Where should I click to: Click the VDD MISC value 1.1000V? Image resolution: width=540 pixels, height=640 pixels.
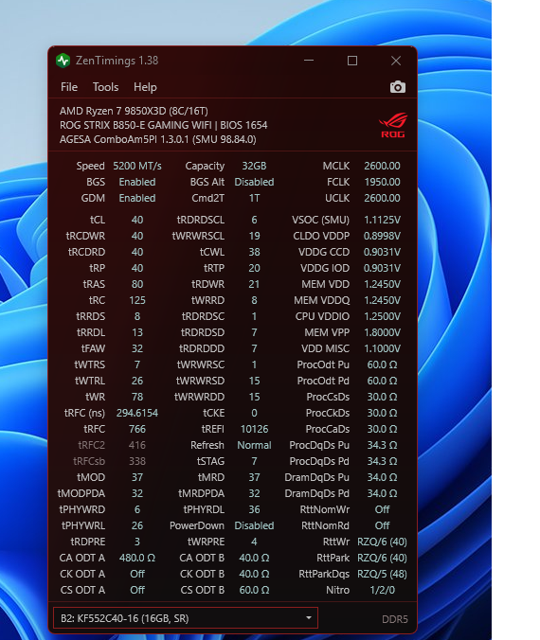click(382, 348)
